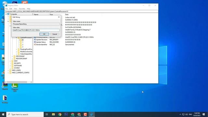Select the VendorIdentifier value name
The height and width of the screenshot is (117, 208).
pyautogui.click(x=42, y=45)
